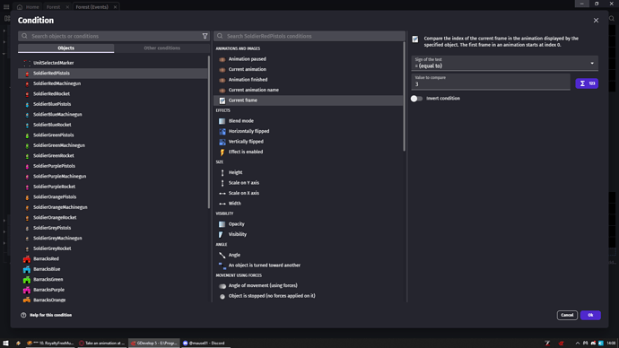The height and width of the screenshot is (348, 619).
Task: Open the Forest (Events) tab
Action: pos(92,6)
